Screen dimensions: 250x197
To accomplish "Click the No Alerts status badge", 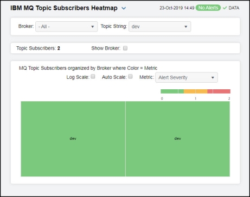I will pos(208,8).
